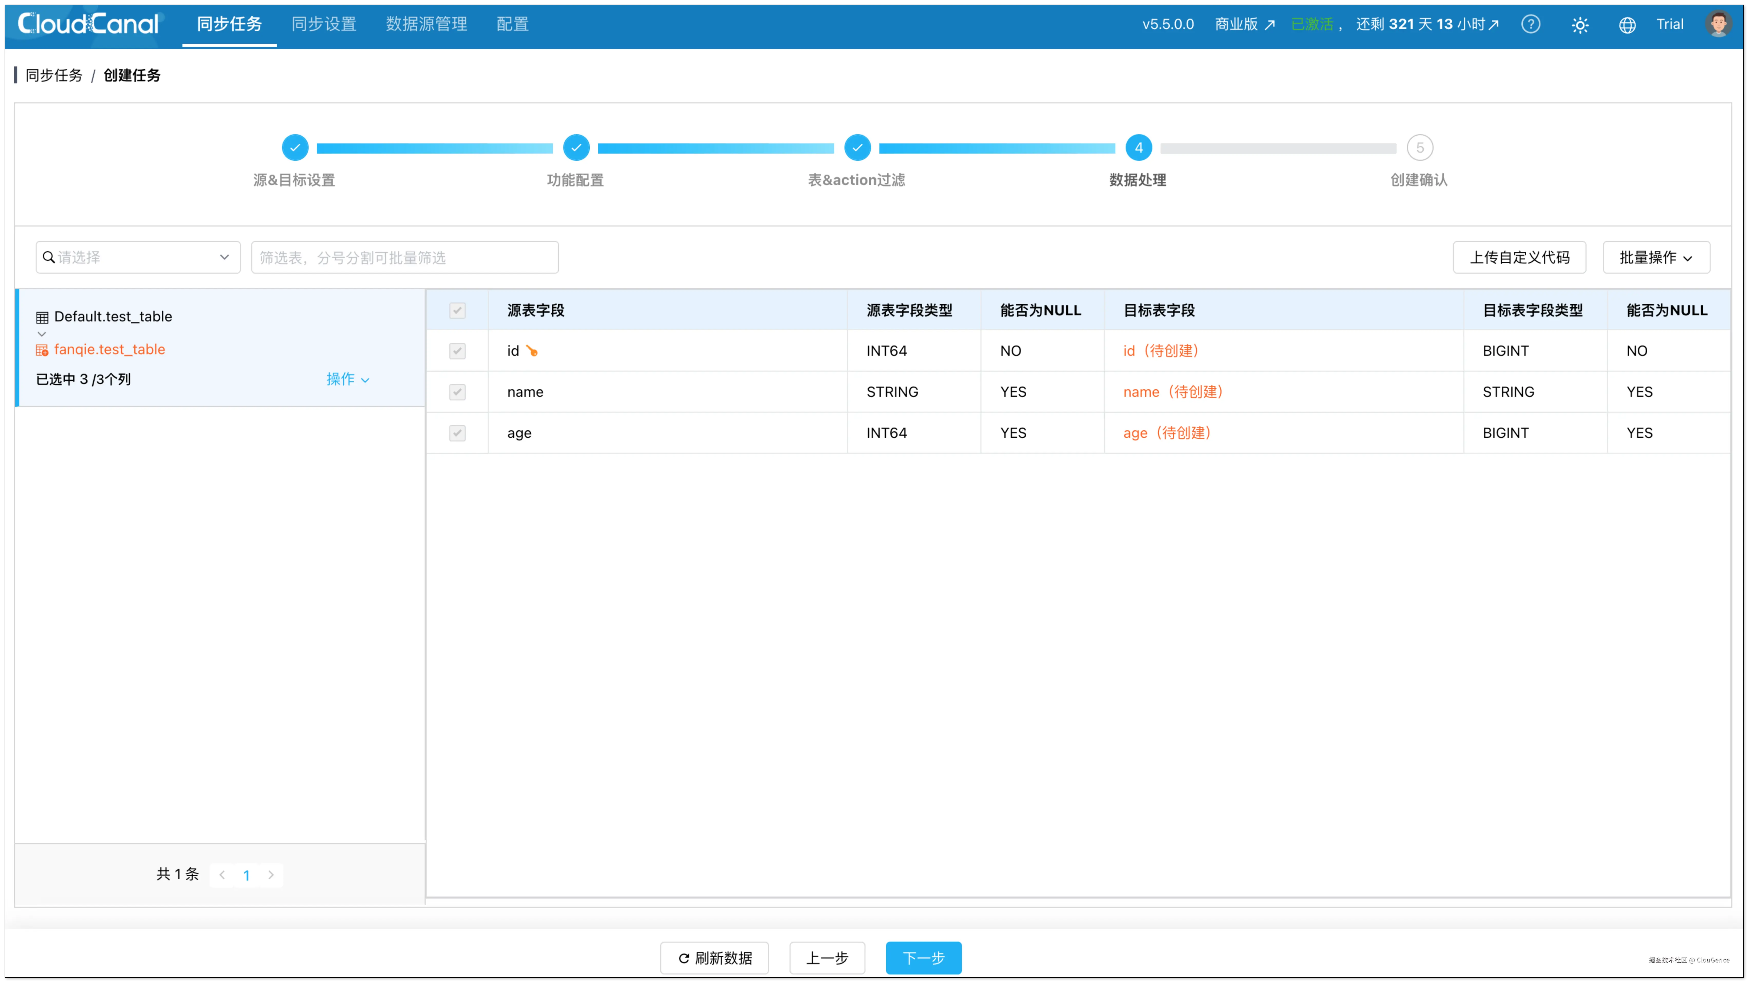Toggle the select-all checkbox in table header

tap(458, 310)
